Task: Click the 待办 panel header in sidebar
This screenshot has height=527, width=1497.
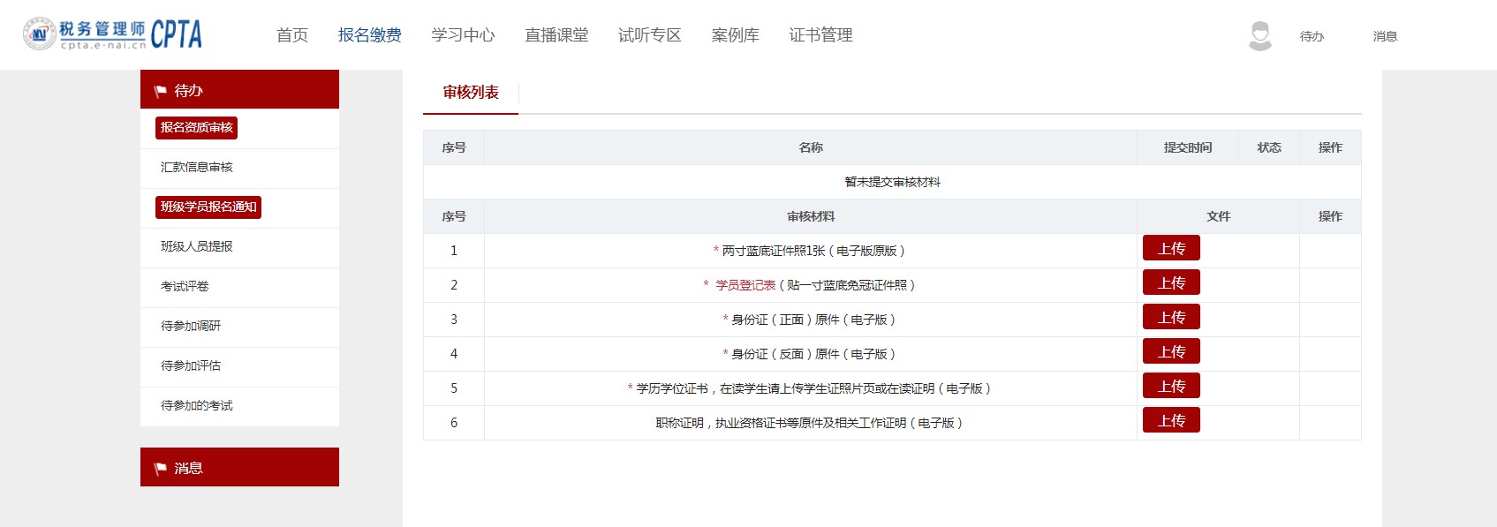Action: pyautogui.click(x=239, y=89)
